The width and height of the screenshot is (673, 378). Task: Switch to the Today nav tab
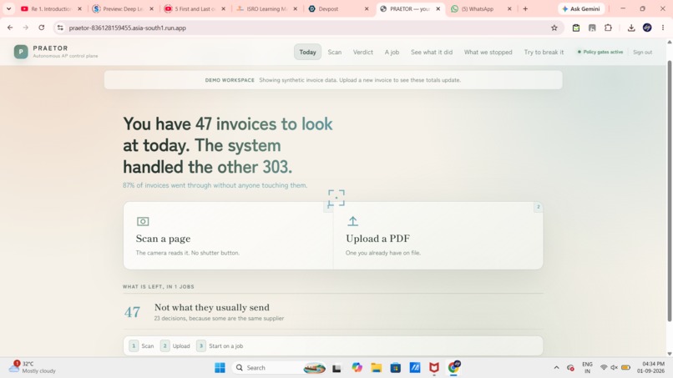click(x=307, y=52)
